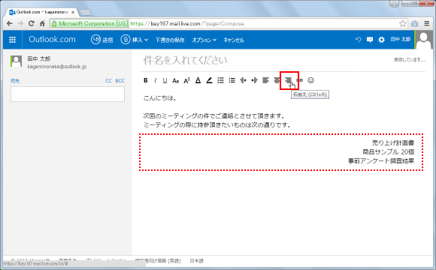The image size is (436, 270).
Task: Toggle italic formatting
Action: (x=155, y=80)
